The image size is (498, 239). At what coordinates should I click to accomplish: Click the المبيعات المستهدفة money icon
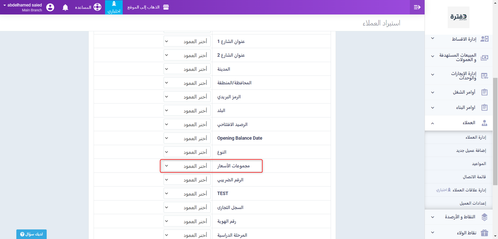(x=485, y=57)
